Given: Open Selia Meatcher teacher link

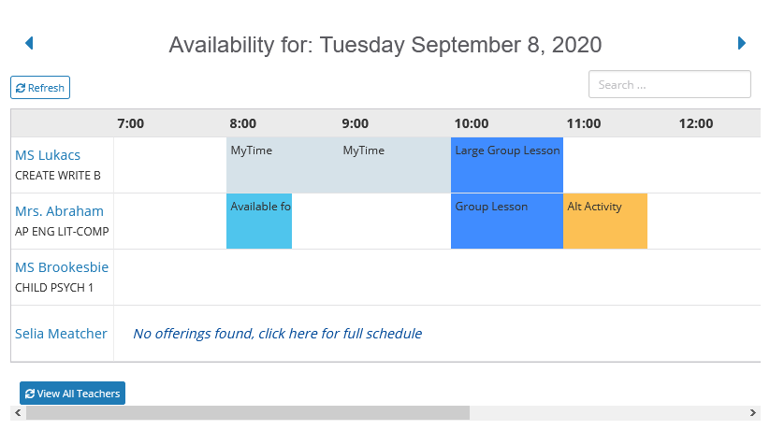Looking at the screenshot, I should click(x=61, y=334).
